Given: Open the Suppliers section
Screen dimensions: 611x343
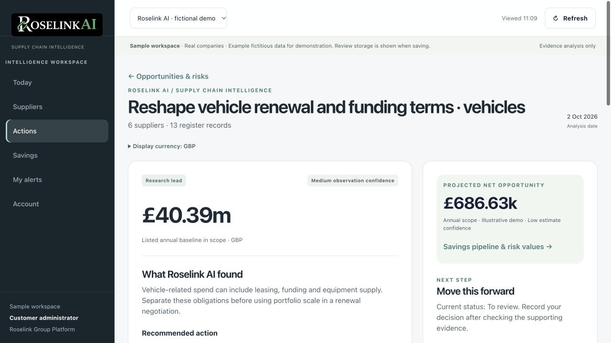Looking at the screenshot, I should pyautogui.click(x=57, y=107).
